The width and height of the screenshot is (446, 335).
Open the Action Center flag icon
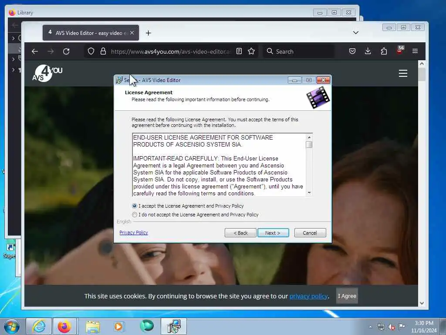point(402,326)
